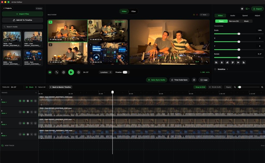Hide track 2 with its eye icon
Viewport: 265px width, 163px height.
point(24,112)
